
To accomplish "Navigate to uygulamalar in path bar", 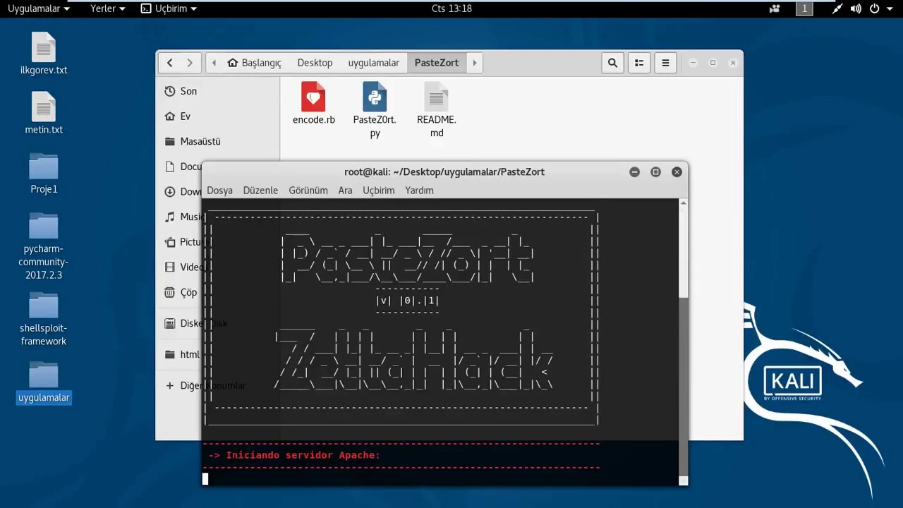I will tap(374, 63).
